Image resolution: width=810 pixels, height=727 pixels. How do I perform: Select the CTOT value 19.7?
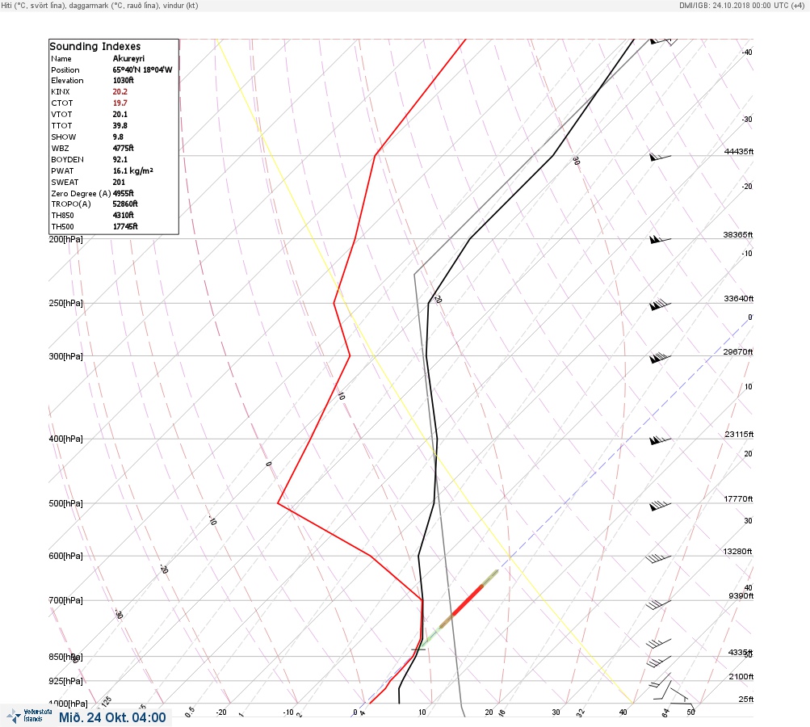120,103
